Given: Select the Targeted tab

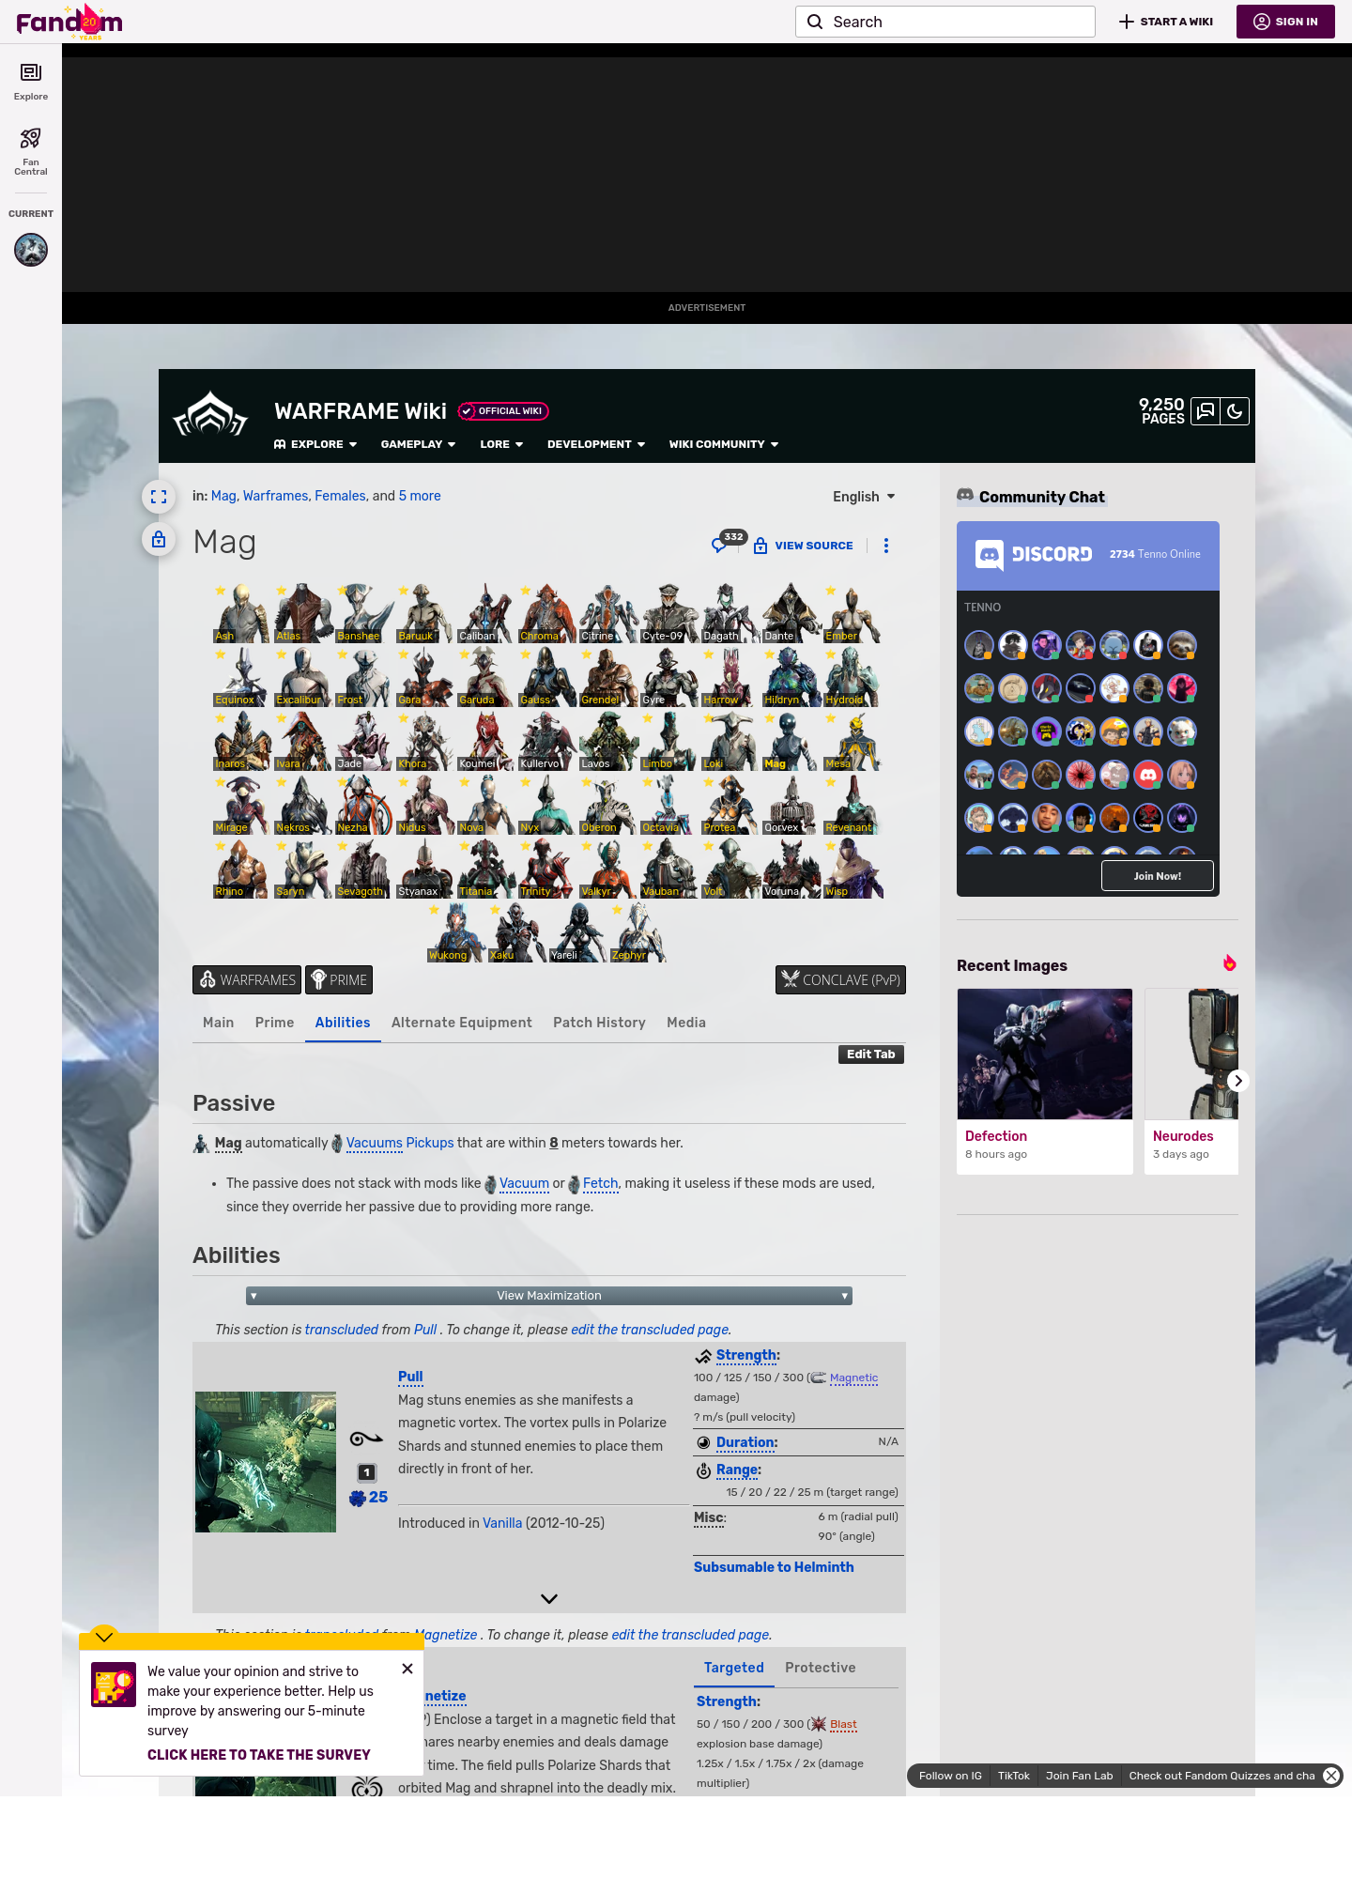Looking at the screenshot, I should 734,1668.
